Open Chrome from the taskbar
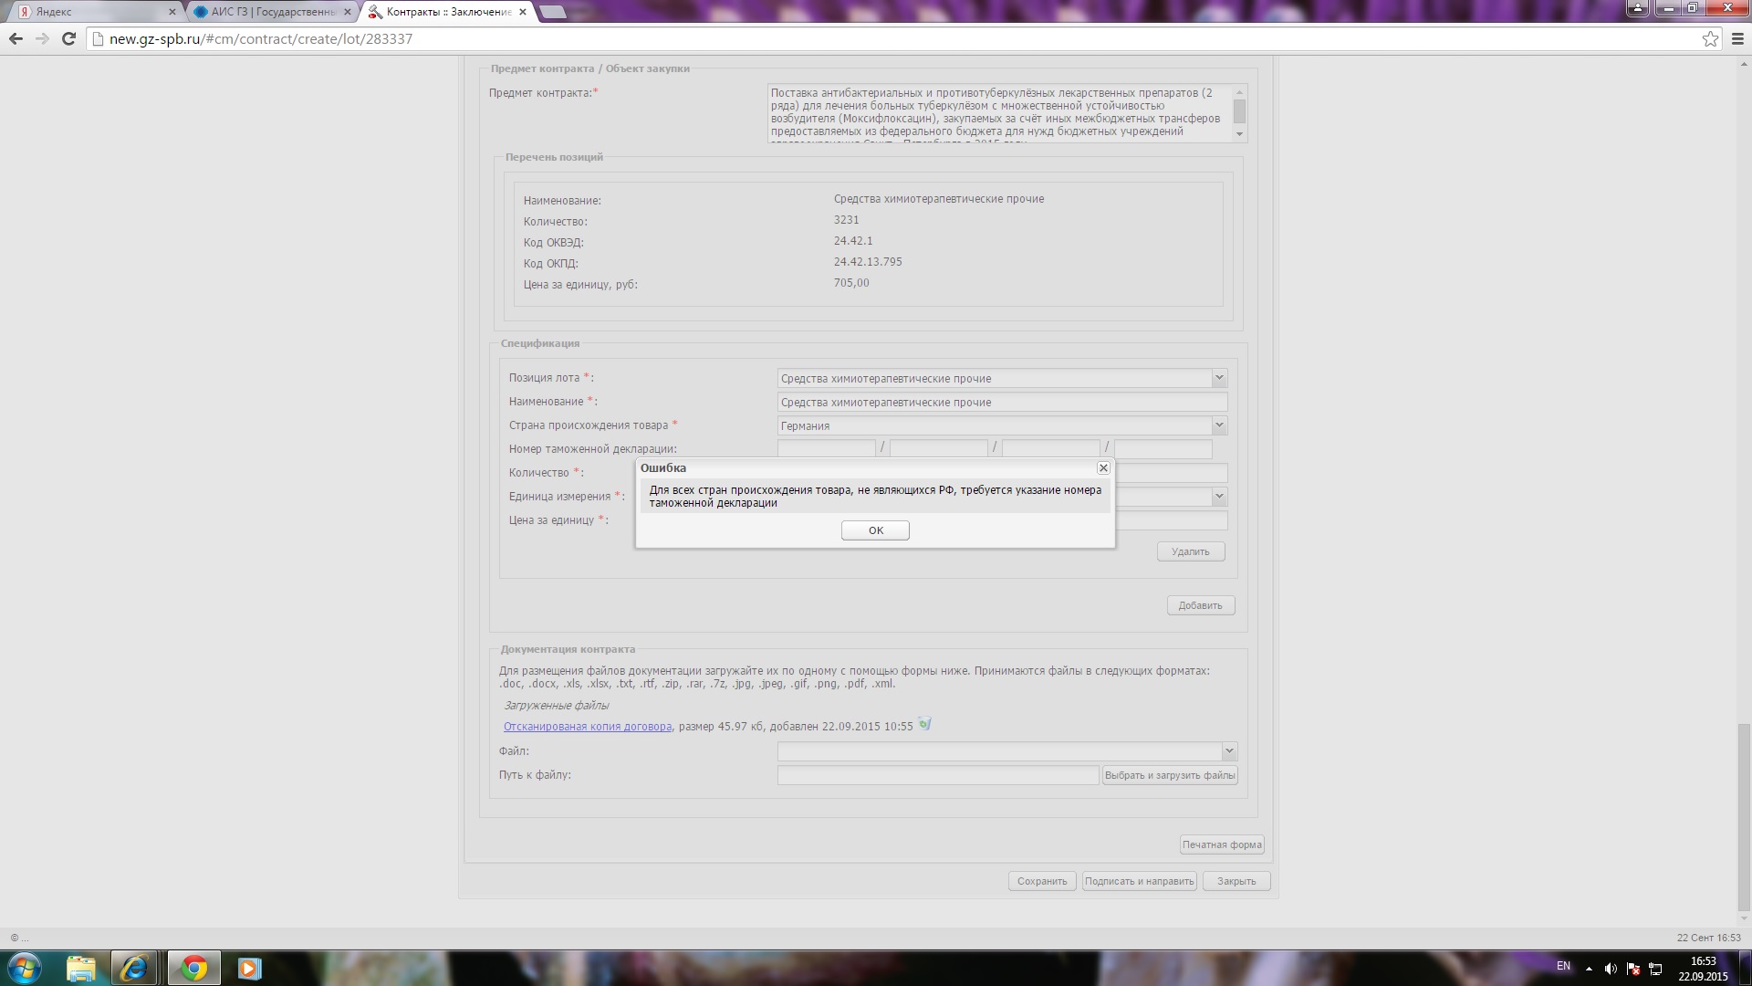 (x=193, y=968)
